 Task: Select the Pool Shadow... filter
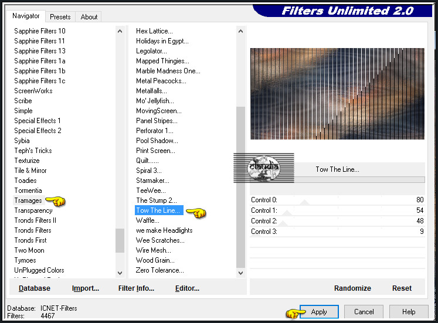coord(157,141)
